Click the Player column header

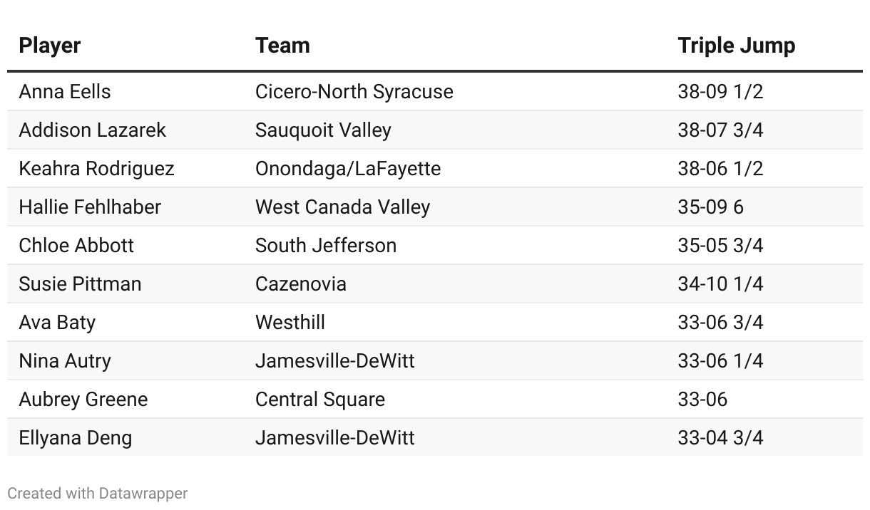click(49, 46)
